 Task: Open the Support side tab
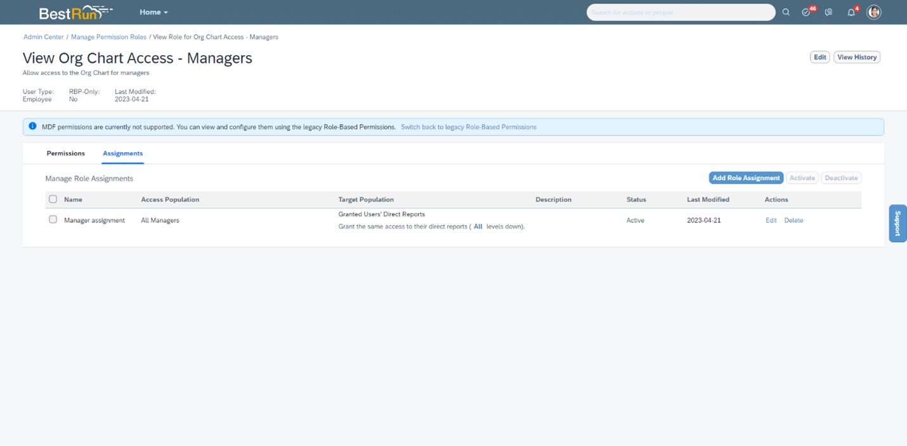coord(897,223)
